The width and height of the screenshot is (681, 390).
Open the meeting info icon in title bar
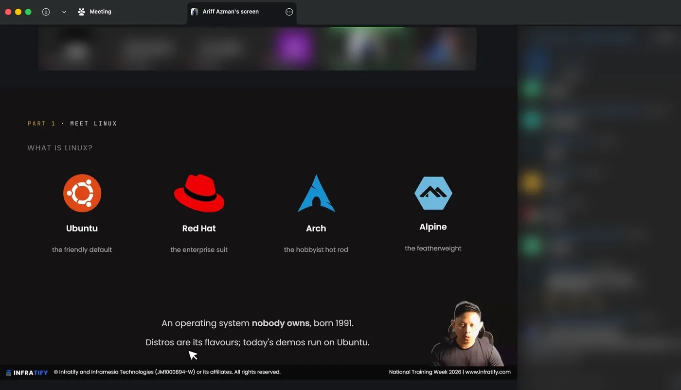coord(46,12)
